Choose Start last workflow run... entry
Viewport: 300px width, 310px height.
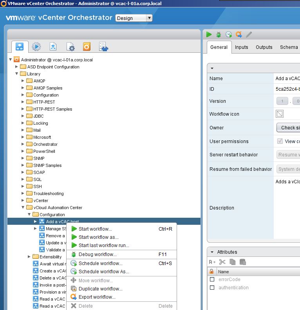click(121, 245)
